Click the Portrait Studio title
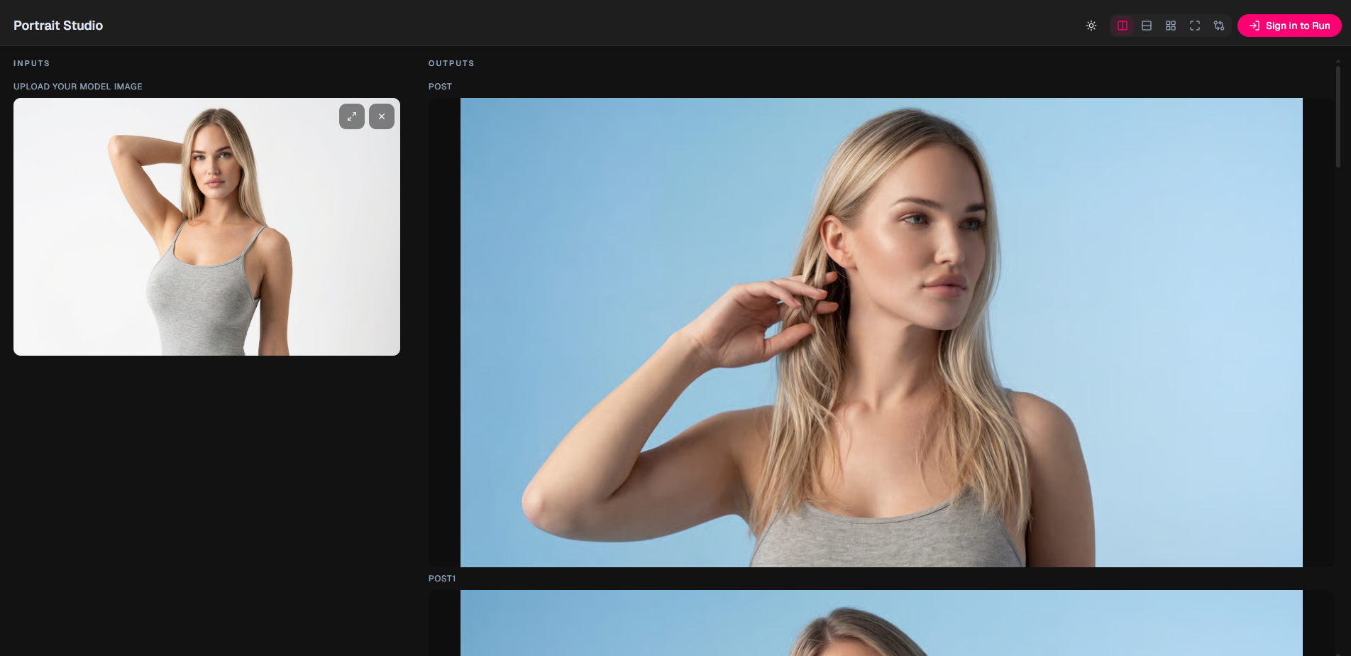This screenshot has height=656, width=1351. point(58,26)
